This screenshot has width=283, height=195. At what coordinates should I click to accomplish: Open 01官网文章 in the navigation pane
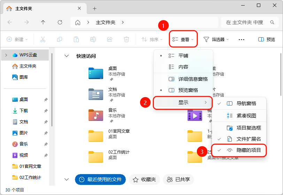[x=27, y=166]
